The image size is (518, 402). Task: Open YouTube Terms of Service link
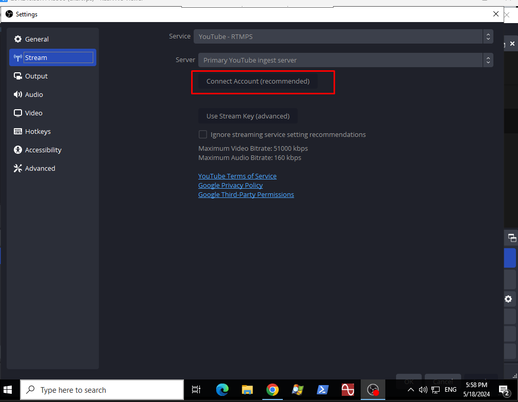(237, 176)
